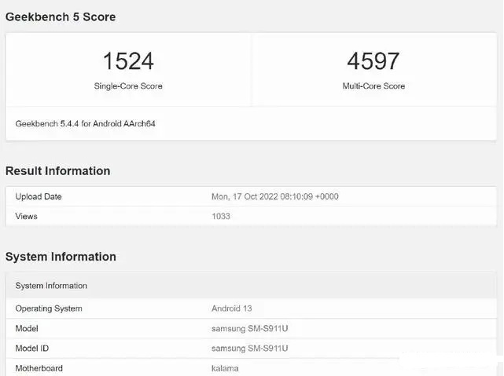Click the kalama motherboard value
The height and width of the screenshot is (376, 504).
[225, 368]
